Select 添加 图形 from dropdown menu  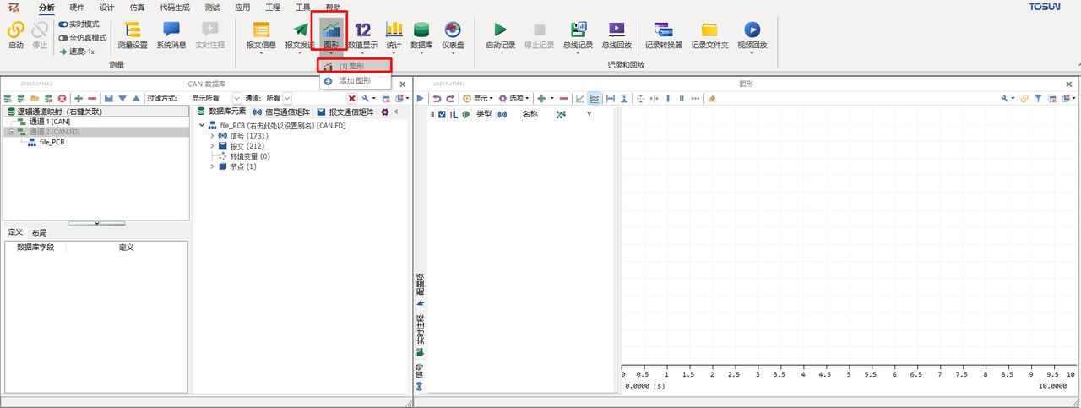(x=355, y=81)
